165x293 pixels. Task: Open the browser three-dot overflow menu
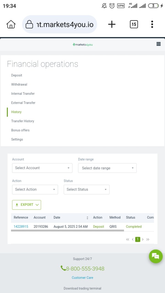point(152,24)
